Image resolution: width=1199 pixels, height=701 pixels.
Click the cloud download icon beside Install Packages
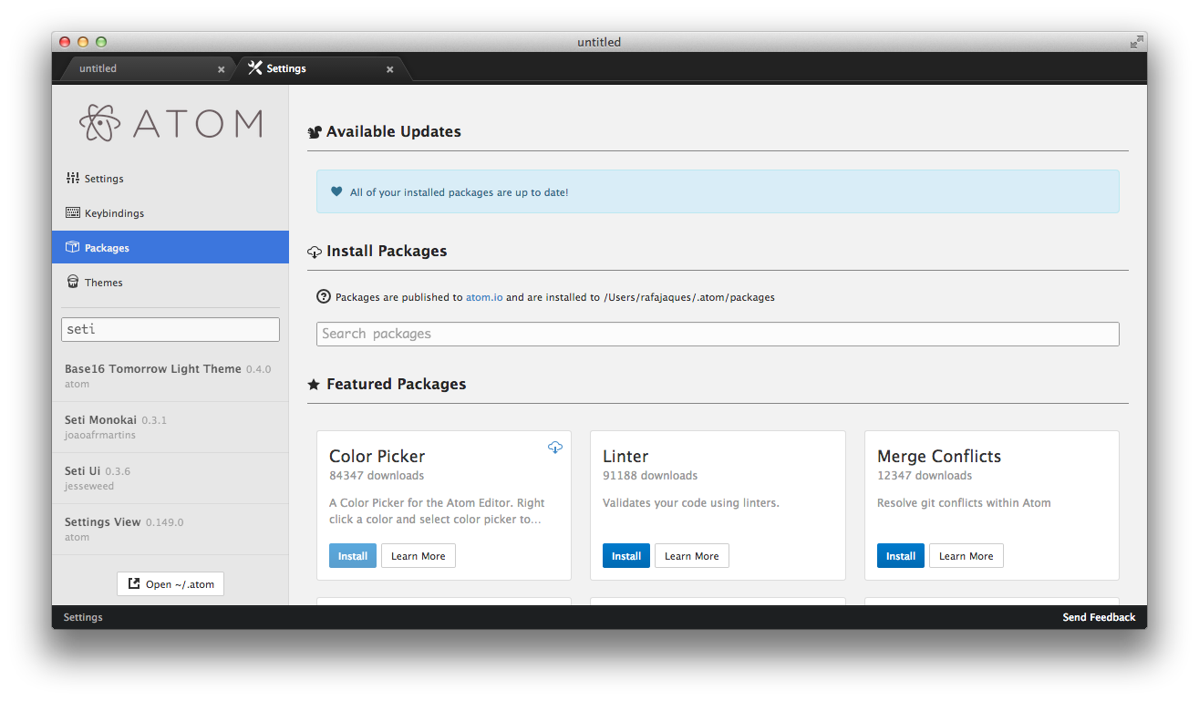point(315,252)
